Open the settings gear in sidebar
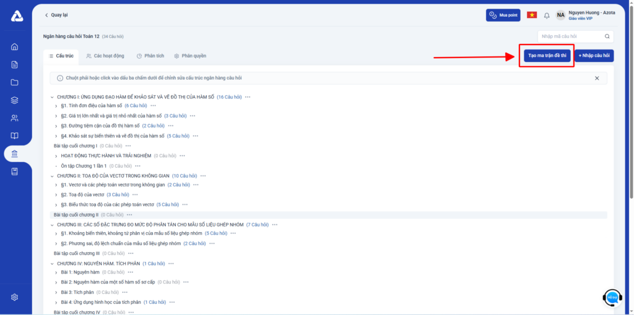 click(x=15, y=297)
